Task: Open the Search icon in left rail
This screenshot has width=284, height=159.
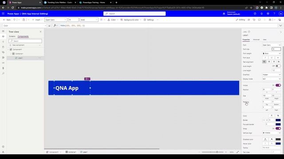Action: pyautogui.click(x=3, y=73)
